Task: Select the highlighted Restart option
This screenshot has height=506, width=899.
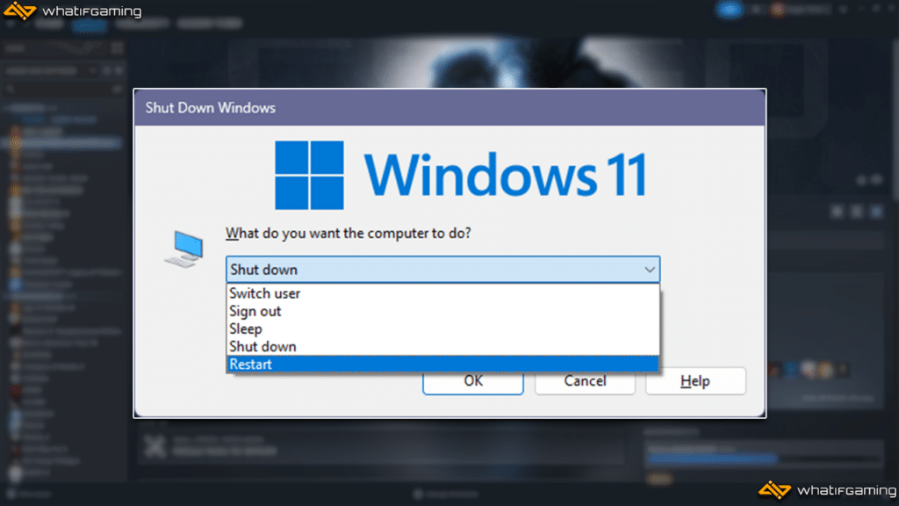Action: click(x=442, y=365)
